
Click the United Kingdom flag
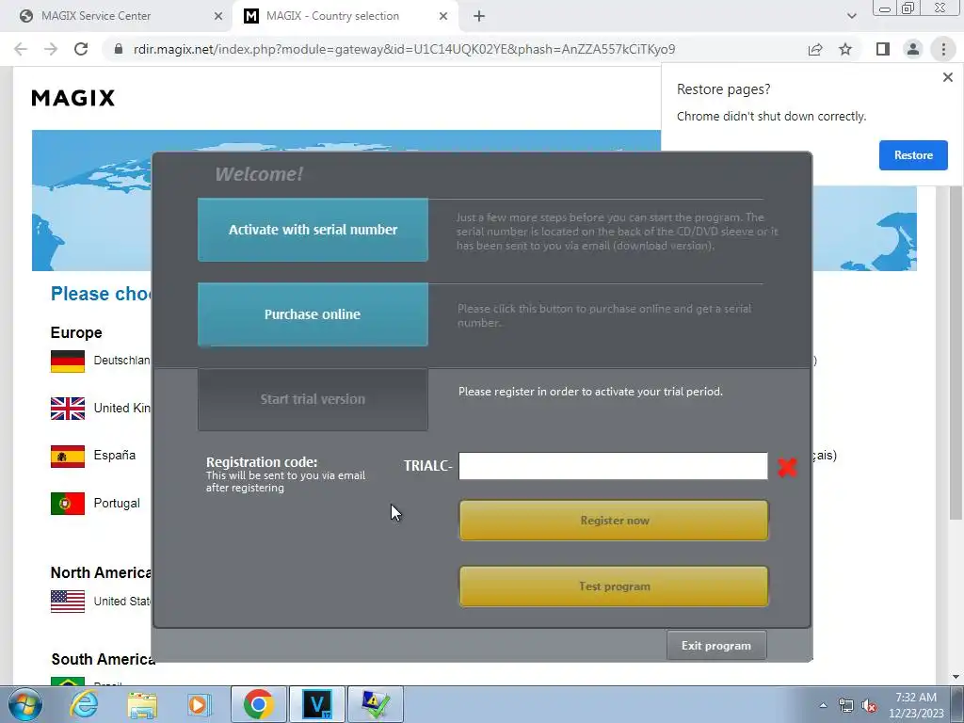68,409
